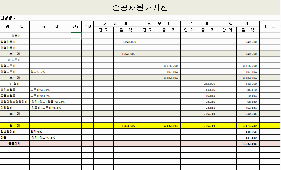Click the 공급가액 amount 4,783,265
Image resolution: width=281 pixels, height=170 pixels.
250,144
